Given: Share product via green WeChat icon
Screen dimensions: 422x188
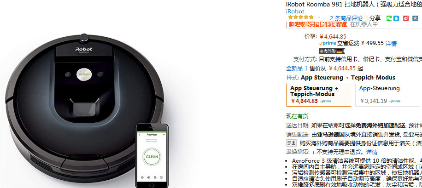Looking at the screenshot, I should 389,18.
